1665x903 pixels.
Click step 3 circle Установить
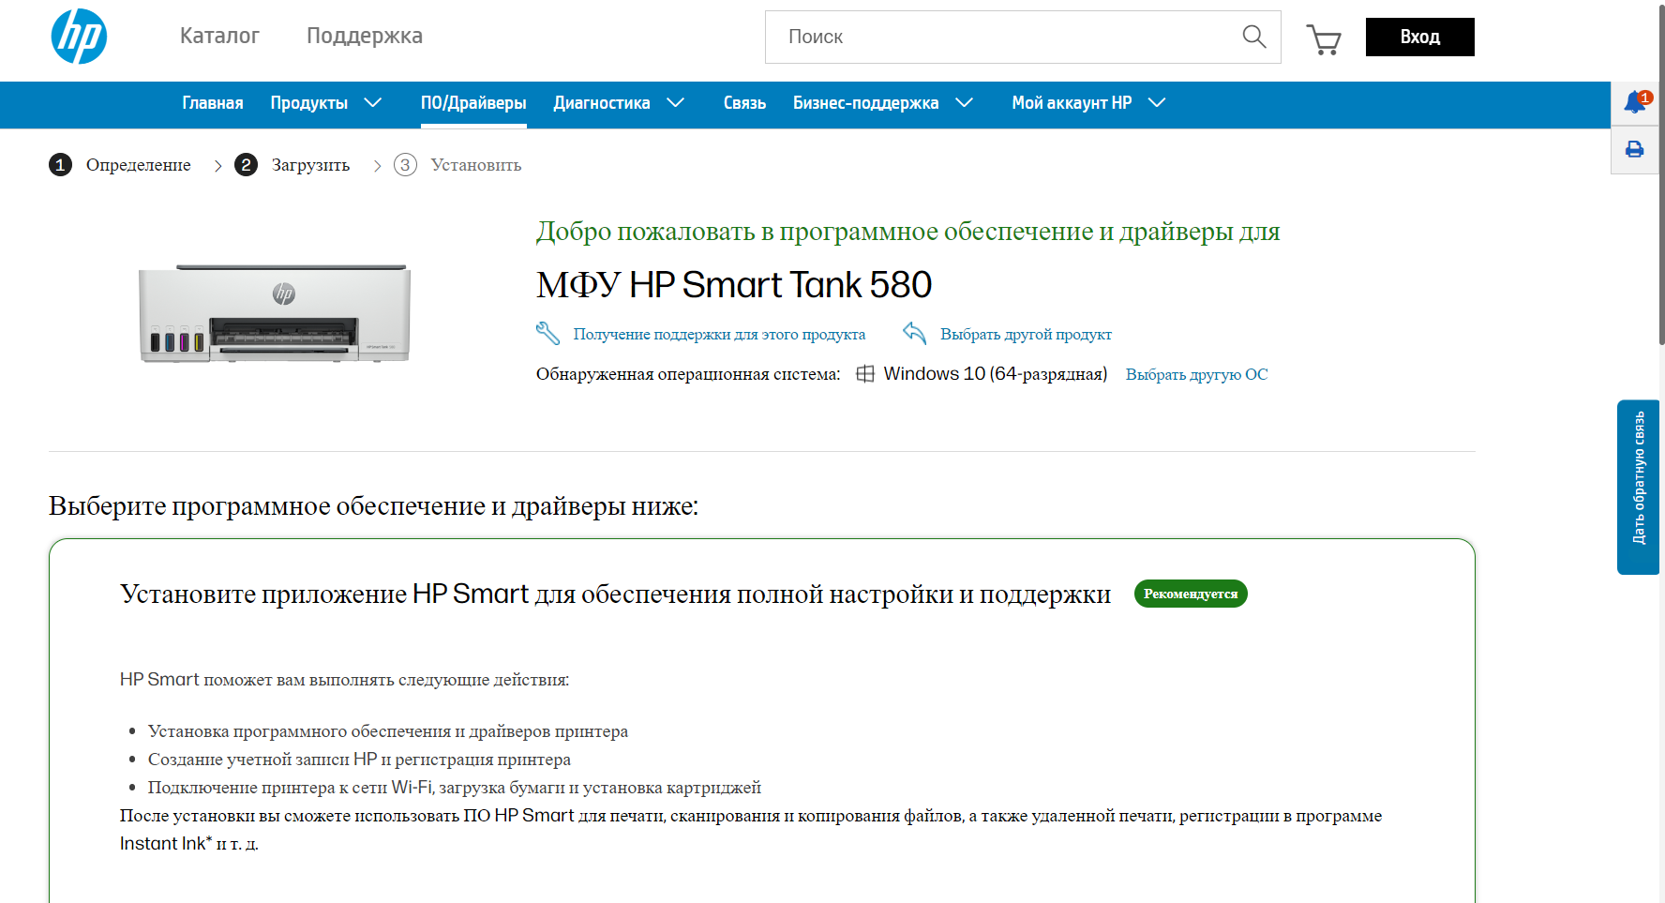point(405,165)
